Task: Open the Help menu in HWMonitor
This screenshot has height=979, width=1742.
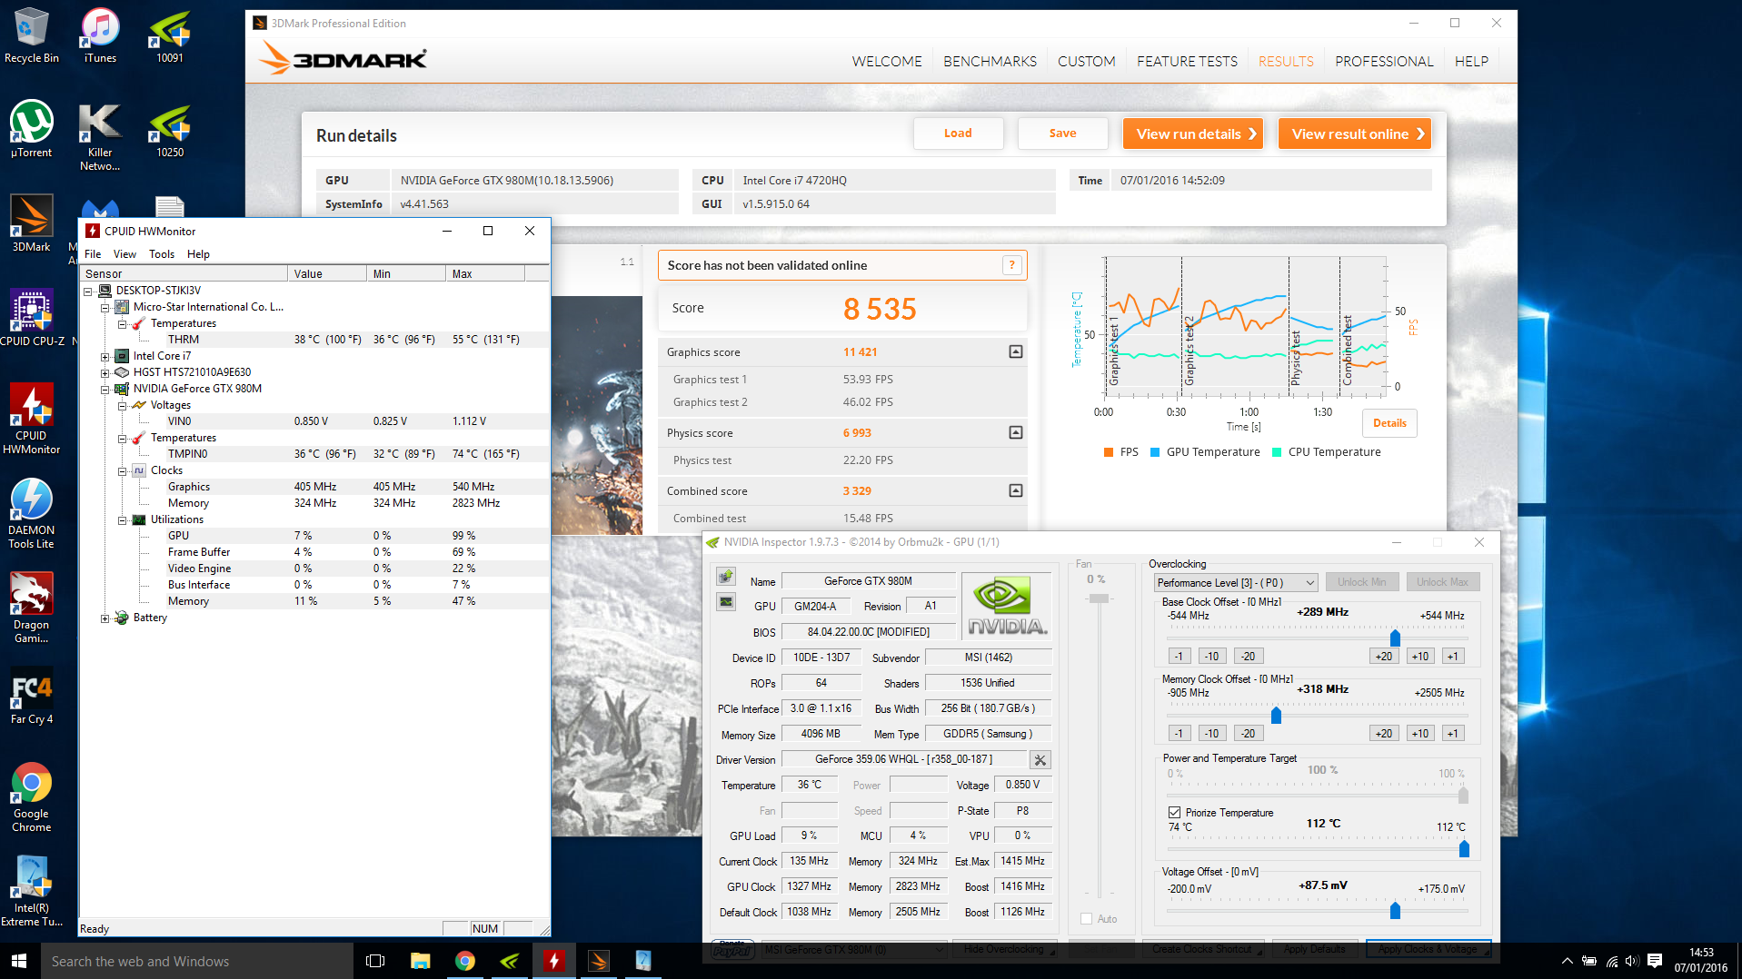Action: (198, 254)
